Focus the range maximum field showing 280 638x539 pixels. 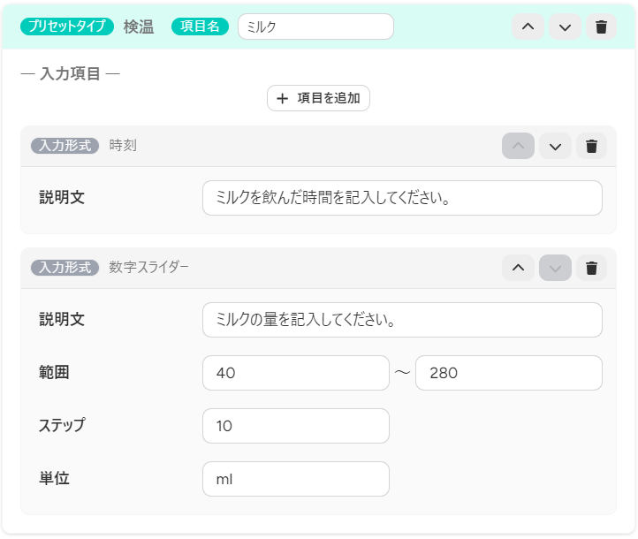[509, 373]
